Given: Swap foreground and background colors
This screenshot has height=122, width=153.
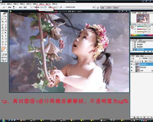Looking at the screenshot, I should pos(6,47).
